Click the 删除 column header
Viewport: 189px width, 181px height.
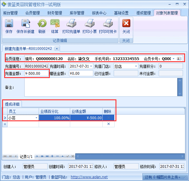pos(109,111)
